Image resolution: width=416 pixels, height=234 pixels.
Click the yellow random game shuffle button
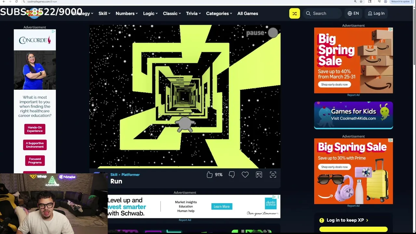(294, 13)
